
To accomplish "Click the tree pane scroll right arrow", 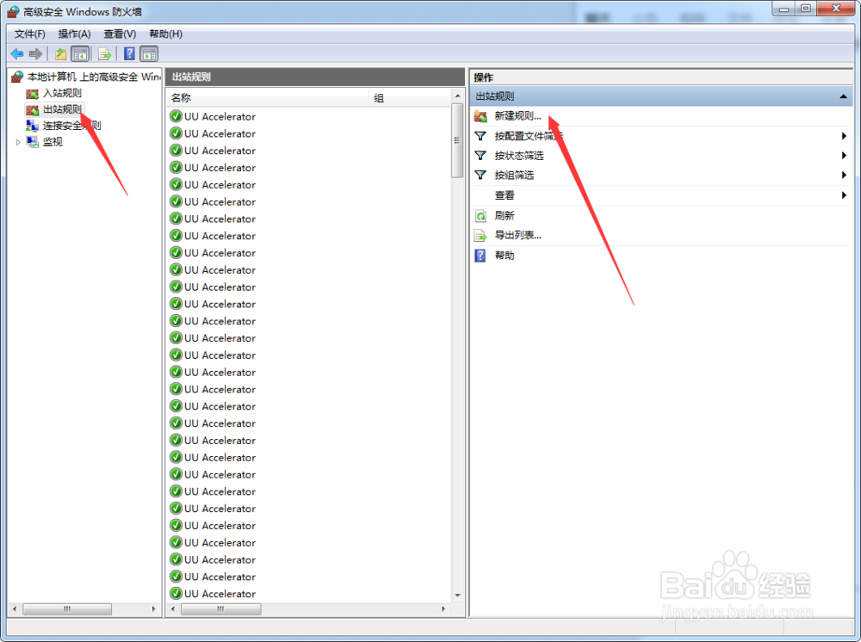I will click(153, 608).
